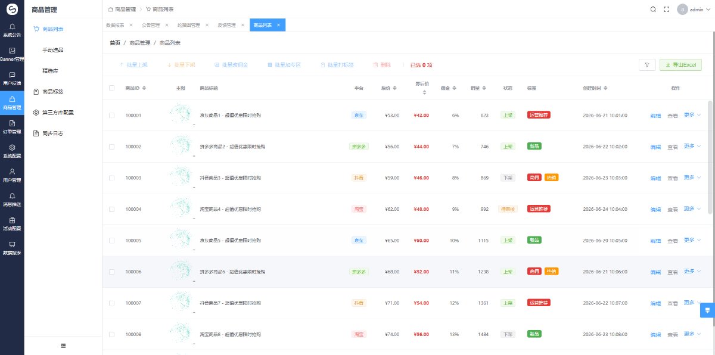The height and width of the screenshot is (355, 715).
Task: Open 消息推送 in the dark sidebar
Action: [x=12, y=200]
